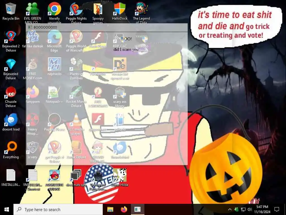Open the deez nuts spy shortcut
Image resolution: width=286 pixels, height=215 pixels.
tap(76, 178)
